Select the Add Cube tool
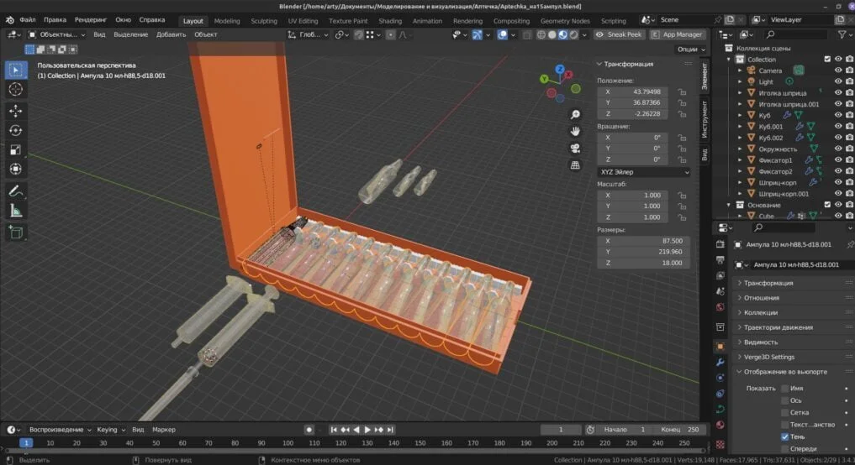Screen dimensions: 855x465 (15, 232)
